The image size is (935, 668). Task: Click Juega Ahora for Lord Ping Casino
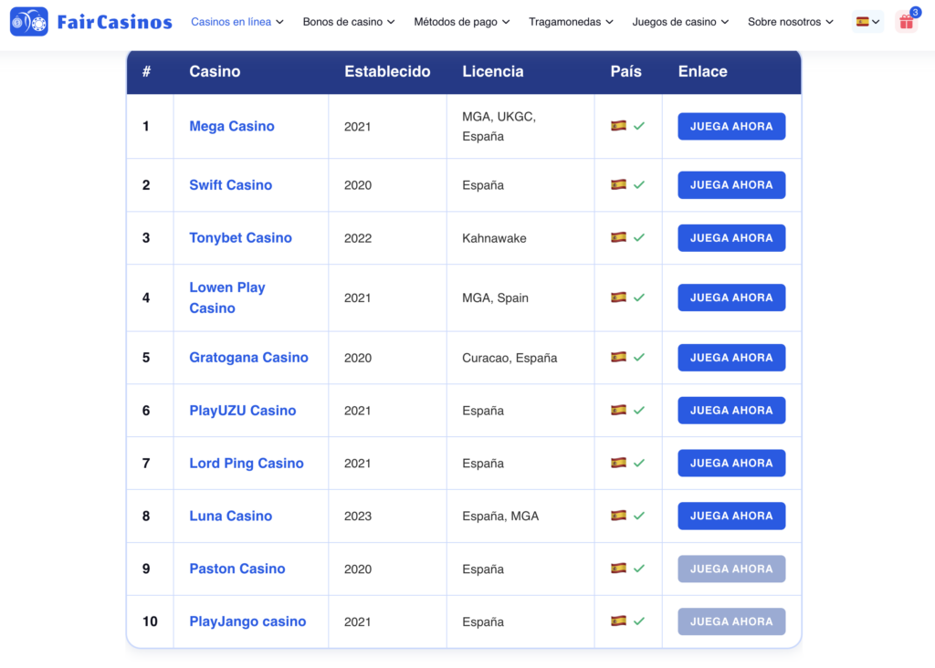731,463
